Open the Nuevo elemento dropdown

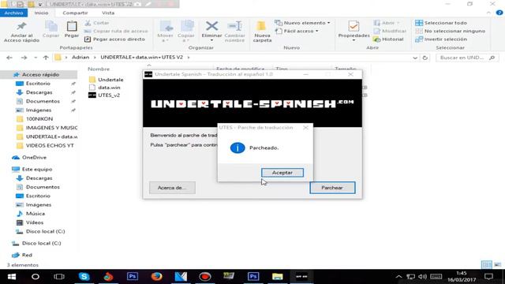click(x=302, y=23)
